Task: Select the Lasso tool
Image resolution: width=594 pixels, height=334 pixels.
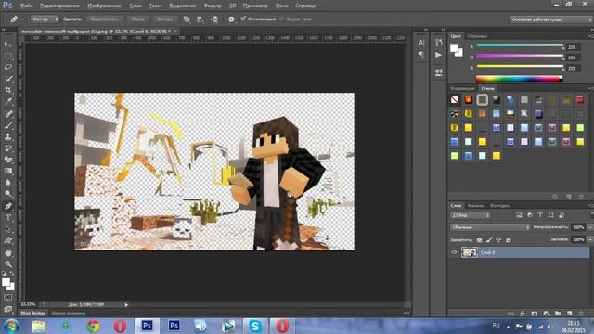Action: [x=8, y=68]
